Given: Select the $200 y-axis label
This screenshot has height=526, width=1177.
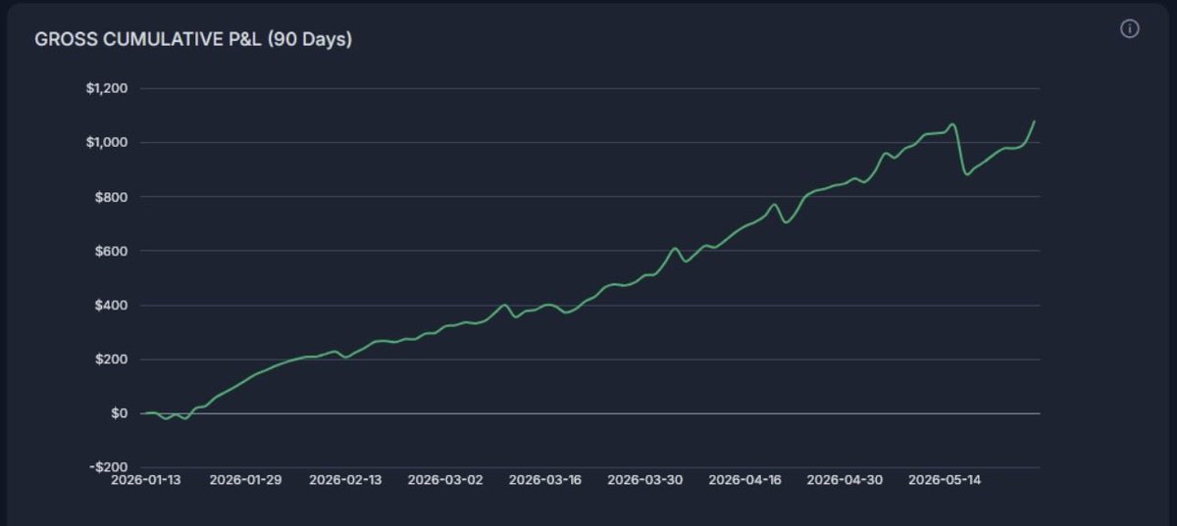Looking at the screenshot, I should [x=111, y=359].
